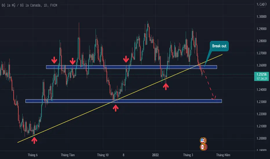Click the 1.28000 price axis label
This screenshot has width=270, height=159.
[x=261, y=41]
